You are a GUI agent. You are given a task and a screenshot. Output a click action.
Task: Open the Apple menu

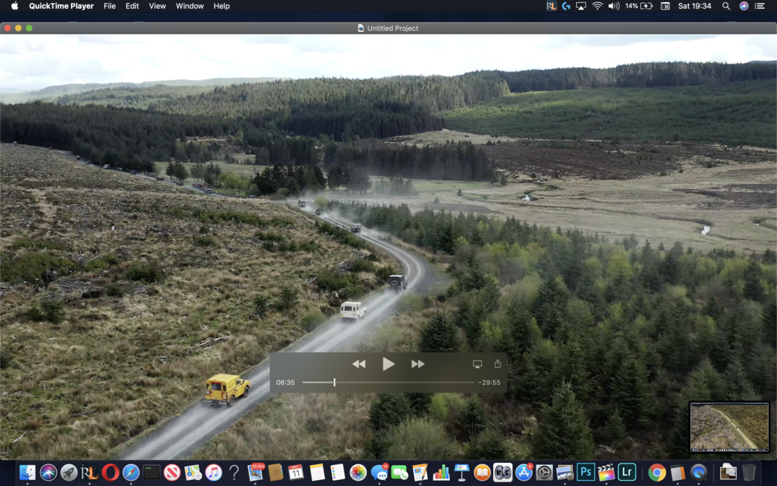pyautogui.click(x=14, y=6)
